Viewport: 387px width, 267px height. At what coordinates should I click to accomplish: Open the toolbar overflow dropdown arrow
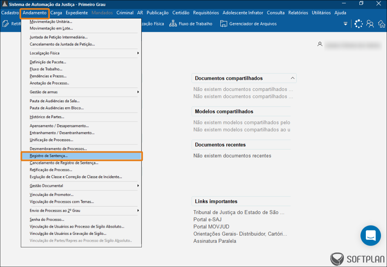[345, 24]
